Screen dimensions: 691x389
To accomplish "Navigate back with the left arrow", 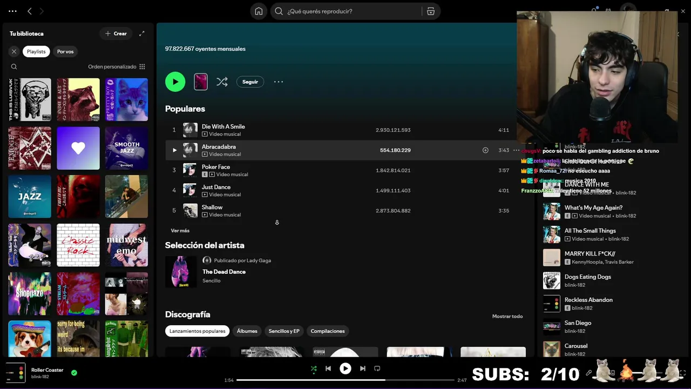I will (x=30, y=11).
